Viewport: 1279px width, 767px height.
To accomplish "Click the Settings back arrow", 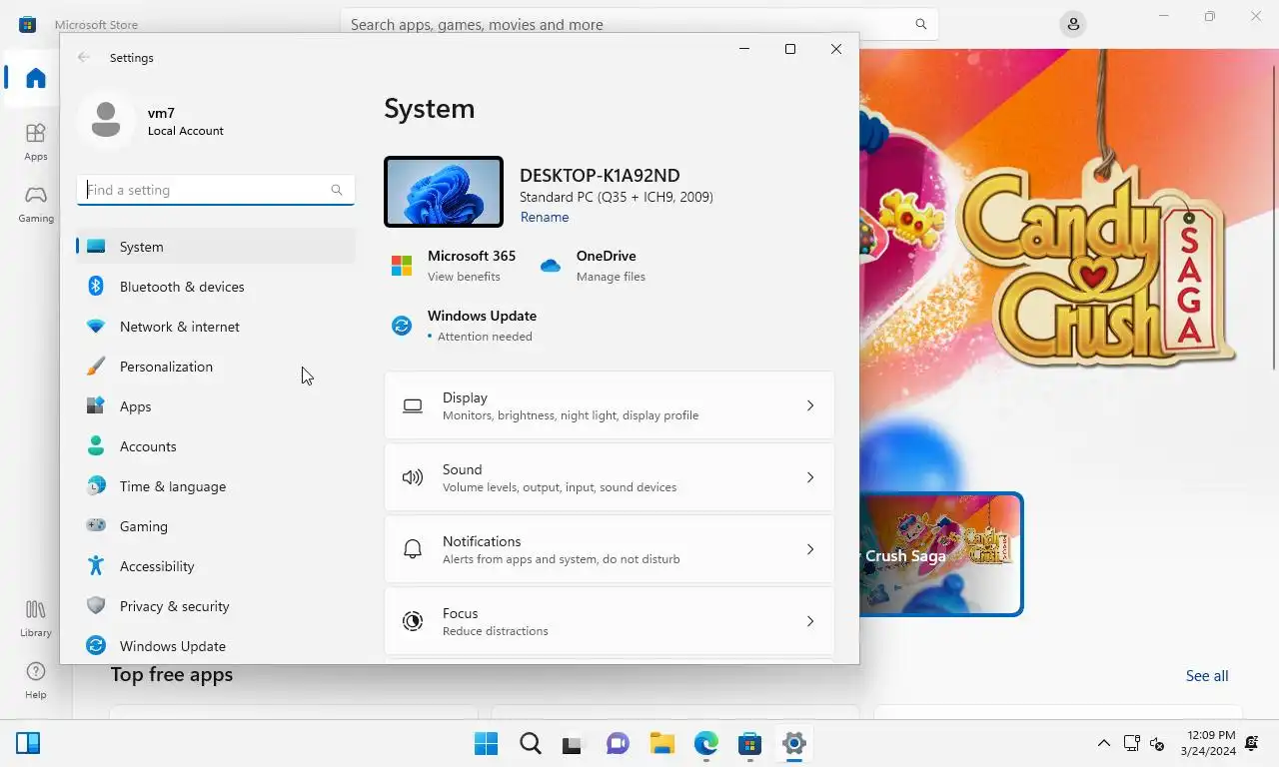I will 84,58.
